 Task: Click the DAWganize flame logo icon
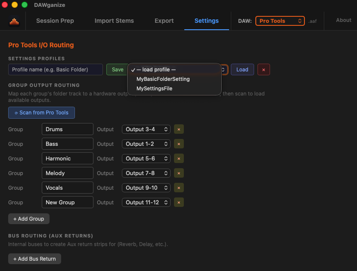point(12,20)
